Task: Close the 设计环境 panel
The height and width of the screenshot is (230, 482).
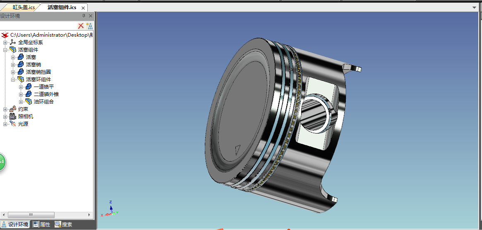Action: click(90, 16)
